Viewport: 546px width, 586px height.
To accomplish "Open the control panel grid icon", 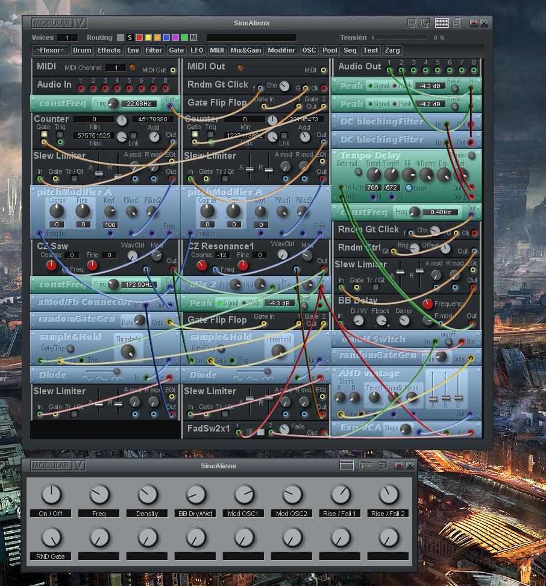I will tap(442, 23).
